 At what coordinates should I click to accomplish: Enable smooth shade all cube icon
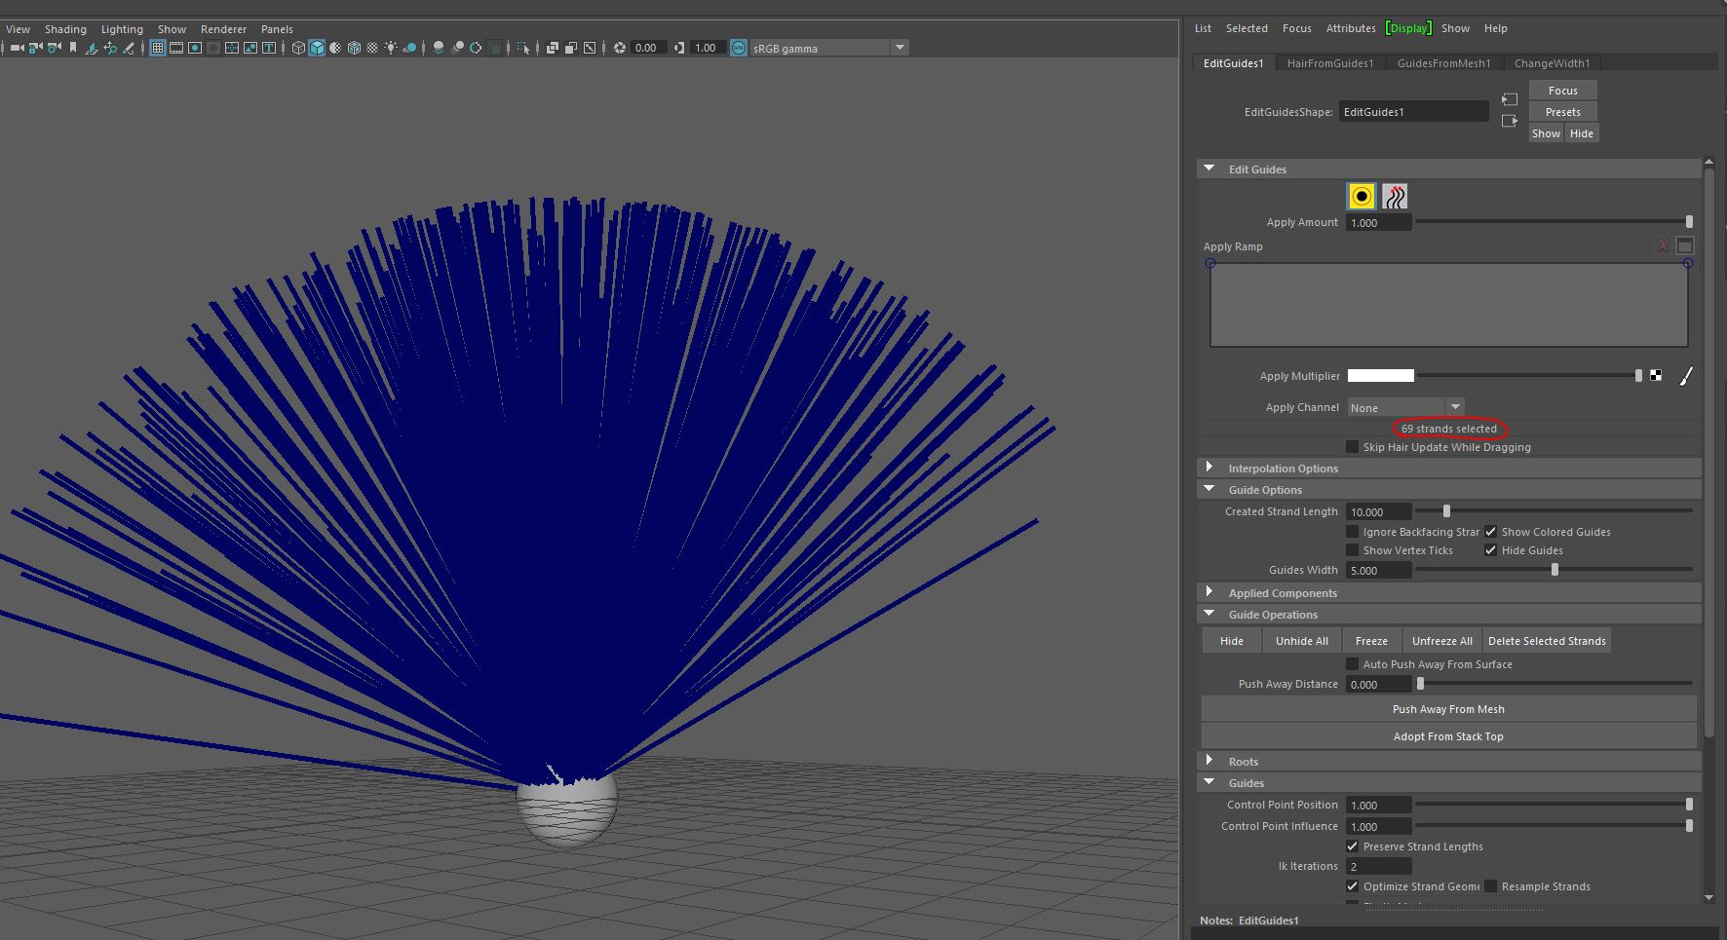click(317, 48)
